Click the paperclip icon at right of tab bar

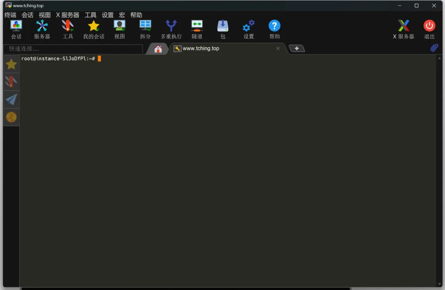pos(434,48)
